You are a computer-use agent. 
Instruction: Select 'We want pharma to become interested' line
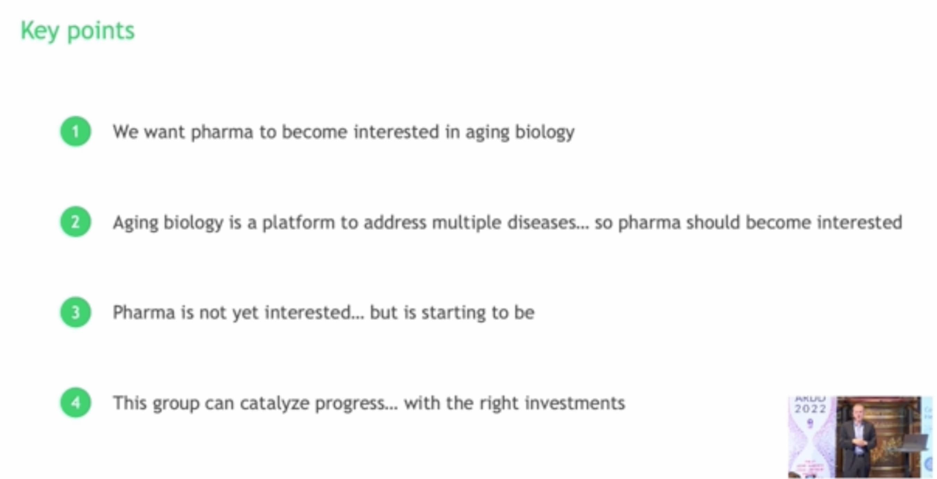[x=343, y=132]
